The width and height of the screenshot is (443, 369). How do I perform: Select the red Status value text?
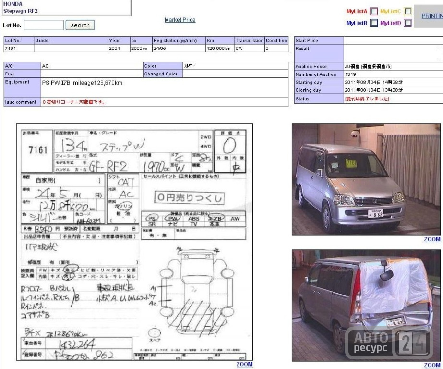[x=367, y=98]
